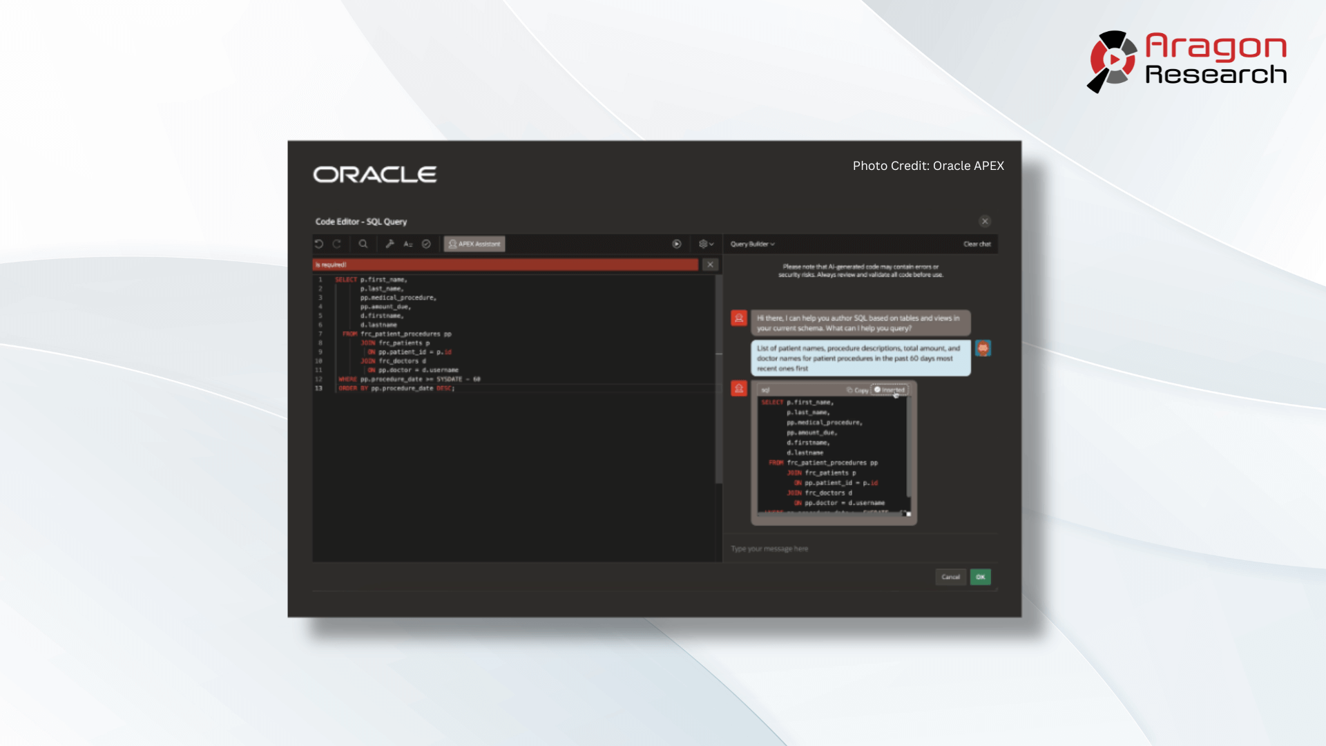Close the Code Editor dialog
Screen dimensions: 1326x746
(985, 221)
